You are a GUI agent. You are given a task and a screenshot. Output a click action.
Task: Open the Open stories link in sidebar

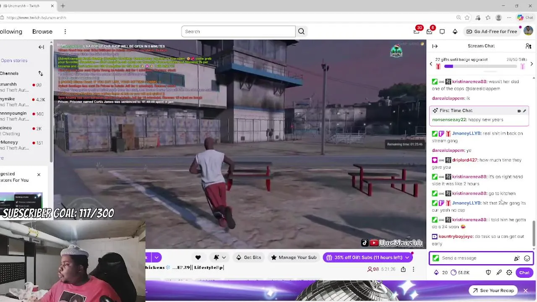tap(14, 60)
